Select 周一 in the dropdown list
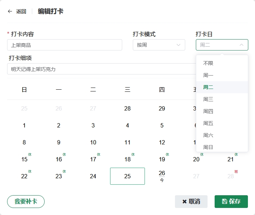255x215 pixels. coord(222,75)
